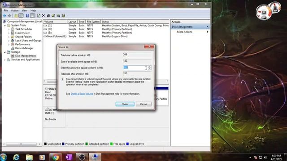Click the magnifier search toolbar icon
The image size is (287, 161).
coord(58,16)
